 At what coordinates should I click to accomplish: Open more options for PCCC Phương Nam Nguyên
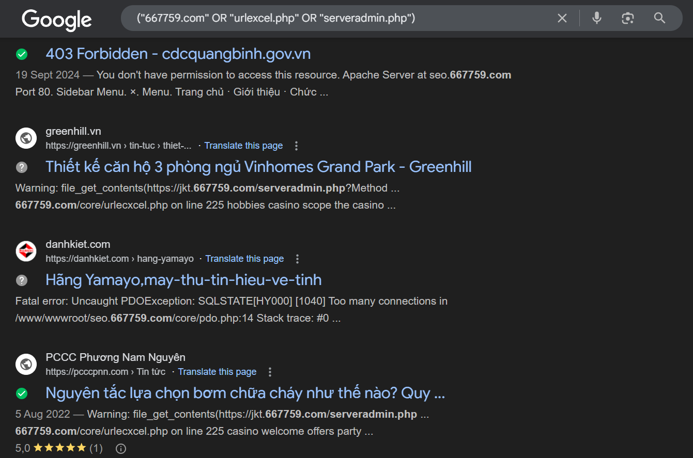[270, 372]
